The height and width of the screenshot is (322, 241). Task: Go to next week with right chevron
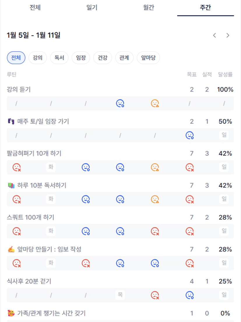pos(228,36)
